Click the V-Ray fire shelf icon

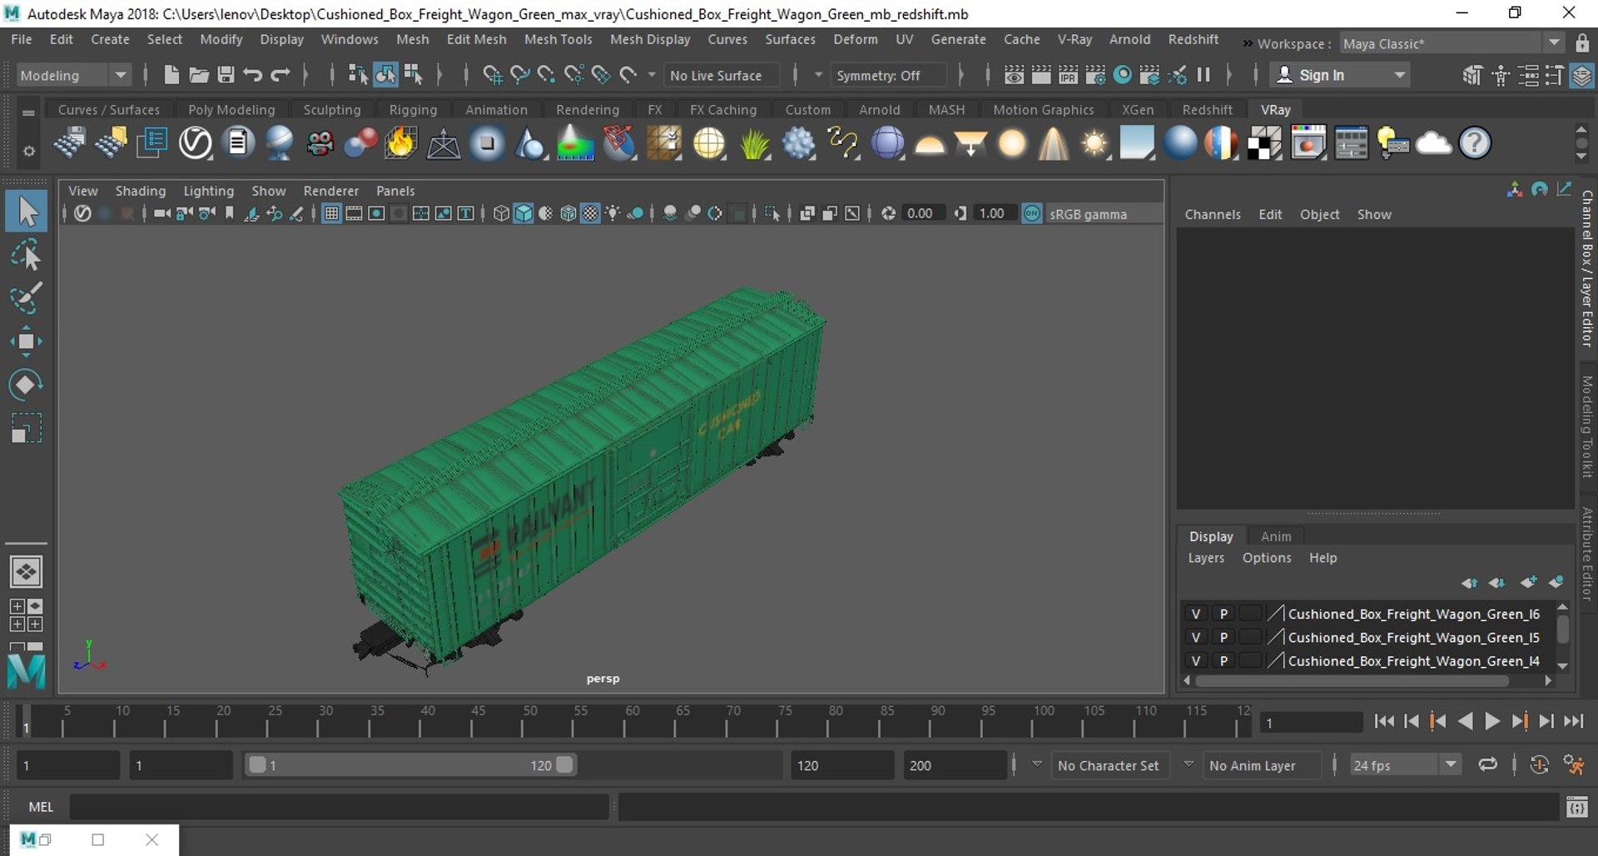coord(400,143)
